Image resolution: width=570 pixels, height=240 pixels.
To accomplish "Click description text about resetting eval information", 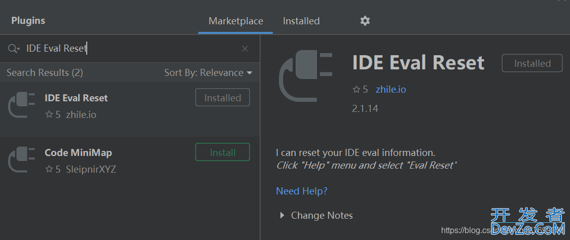I will pos(355,152).
